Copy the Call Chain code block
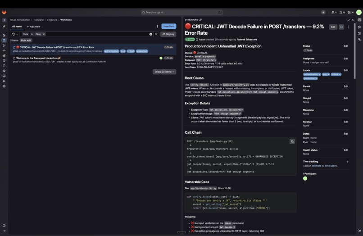The image size is (363, 236). coord(292,141)
